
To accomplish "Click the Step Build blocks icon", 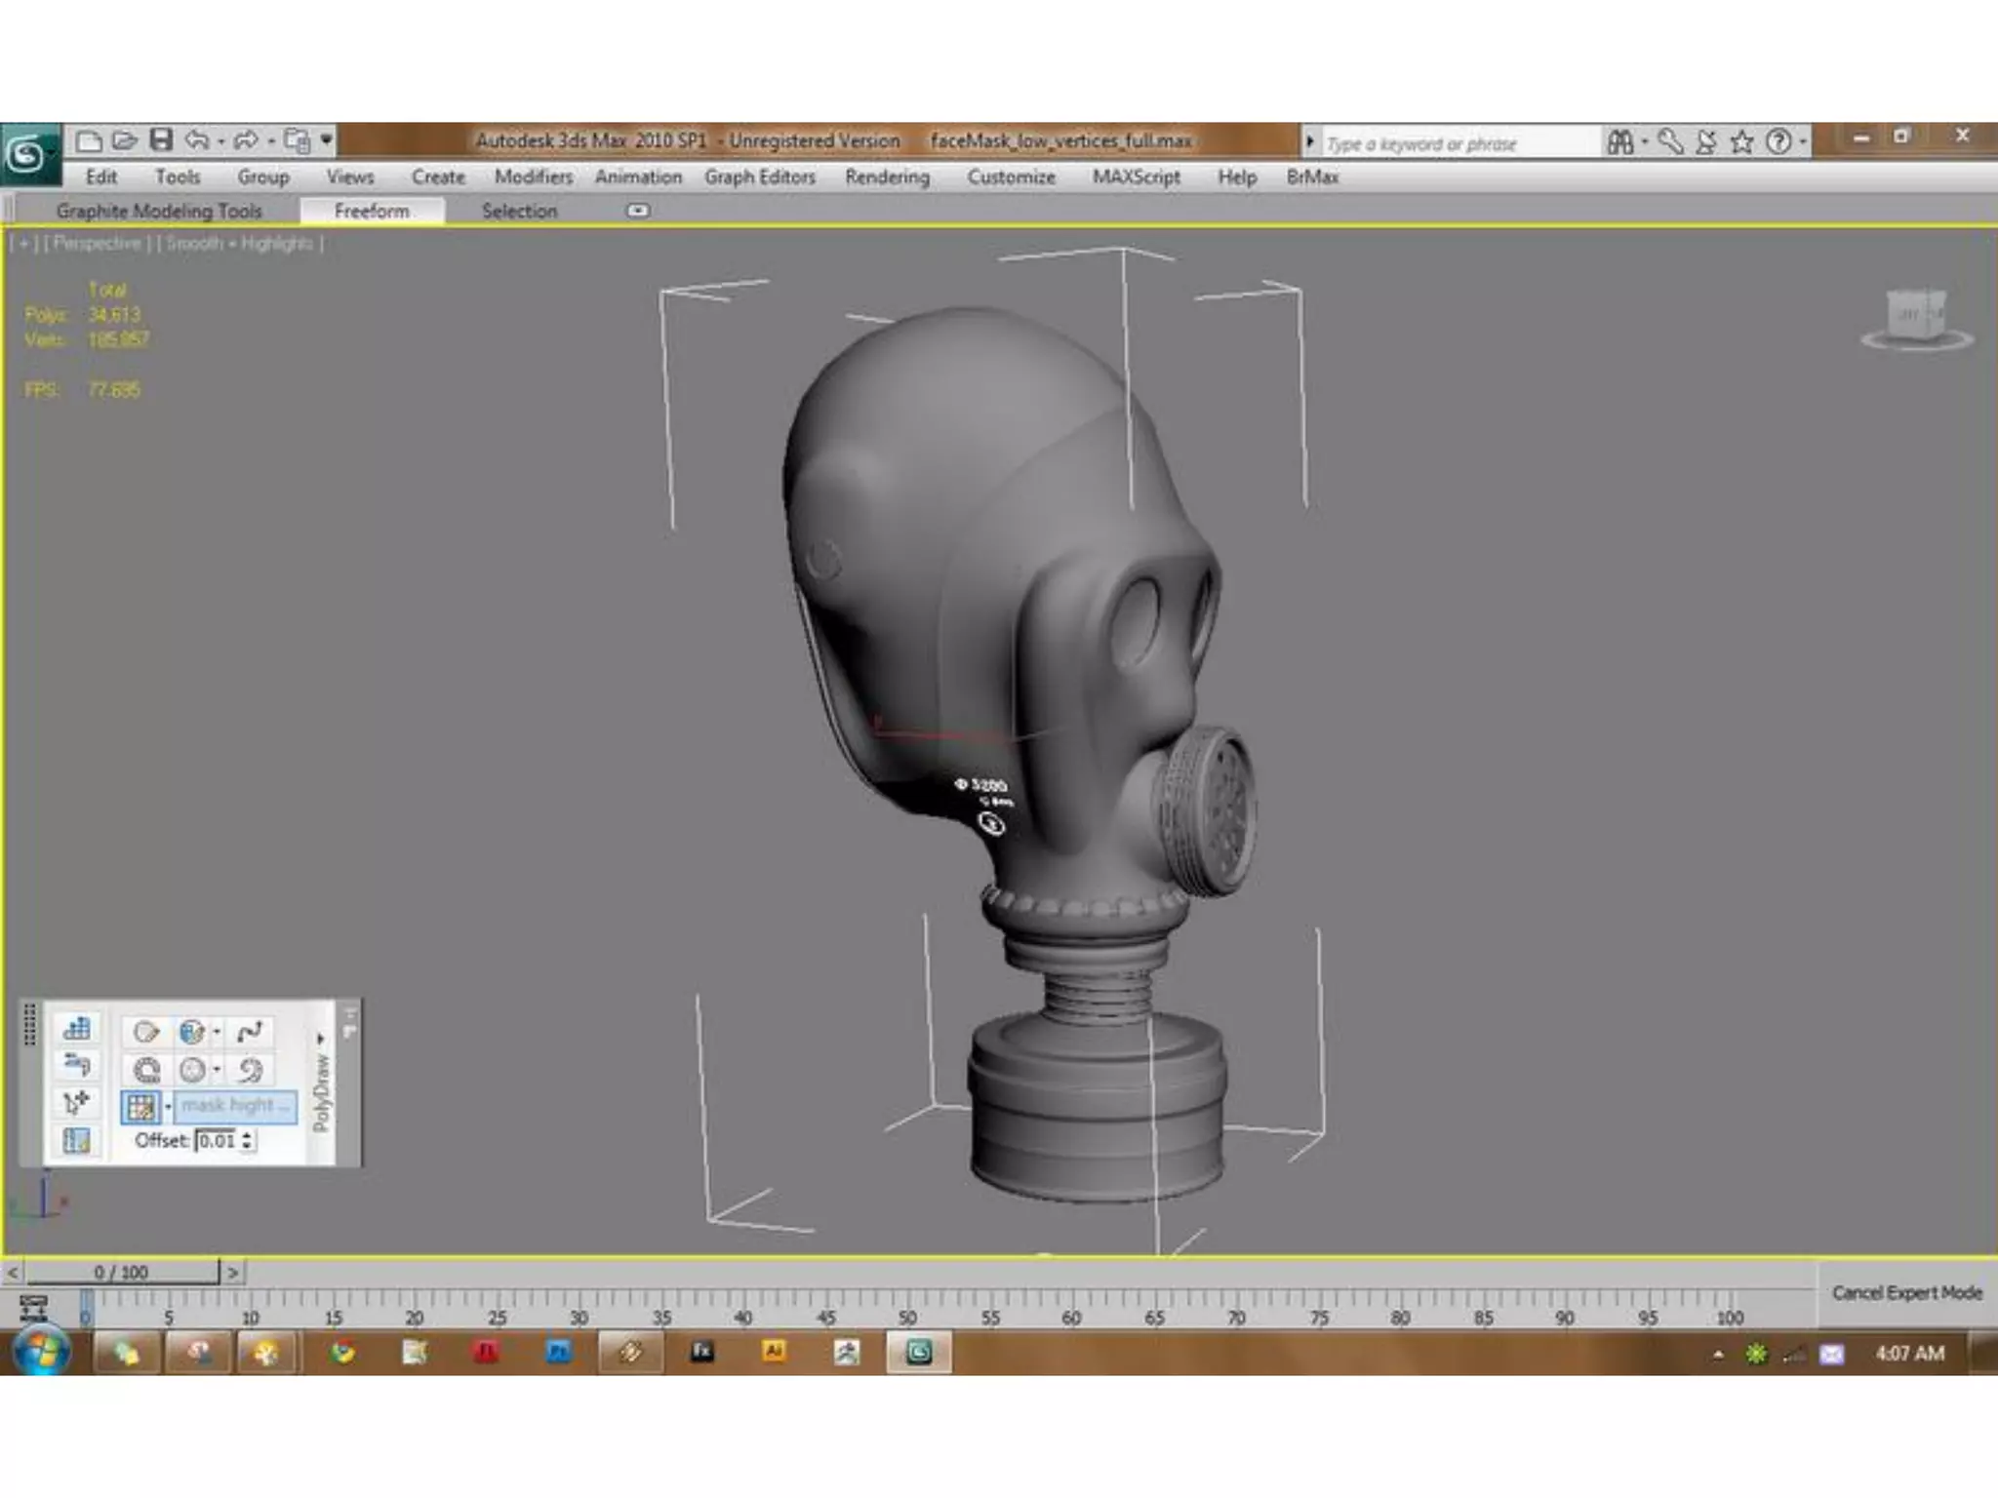I will (76, 1029).
